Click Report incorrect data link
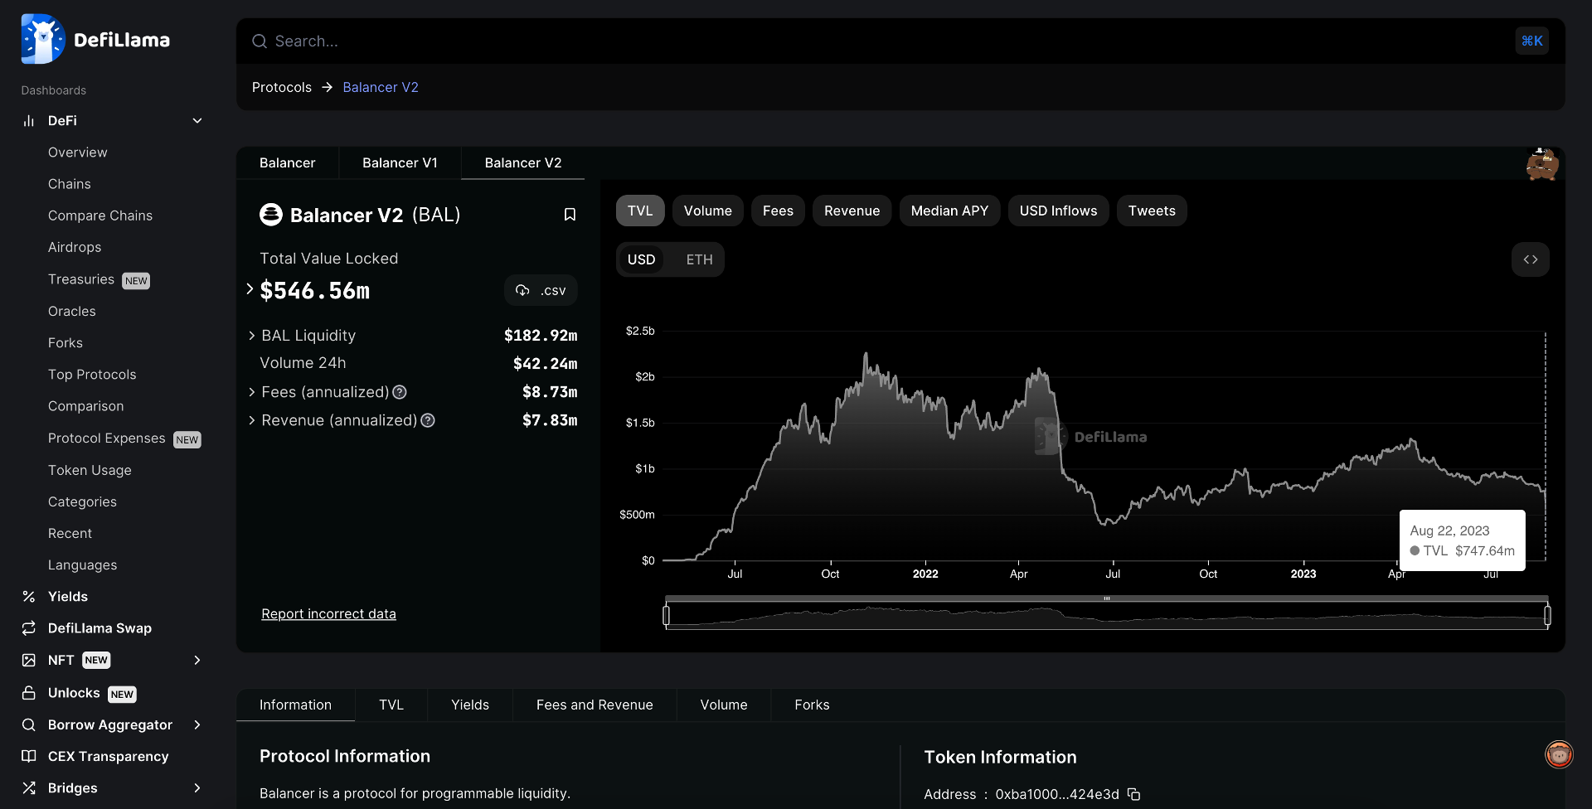The image size is (1592, 809). [328, 613]
